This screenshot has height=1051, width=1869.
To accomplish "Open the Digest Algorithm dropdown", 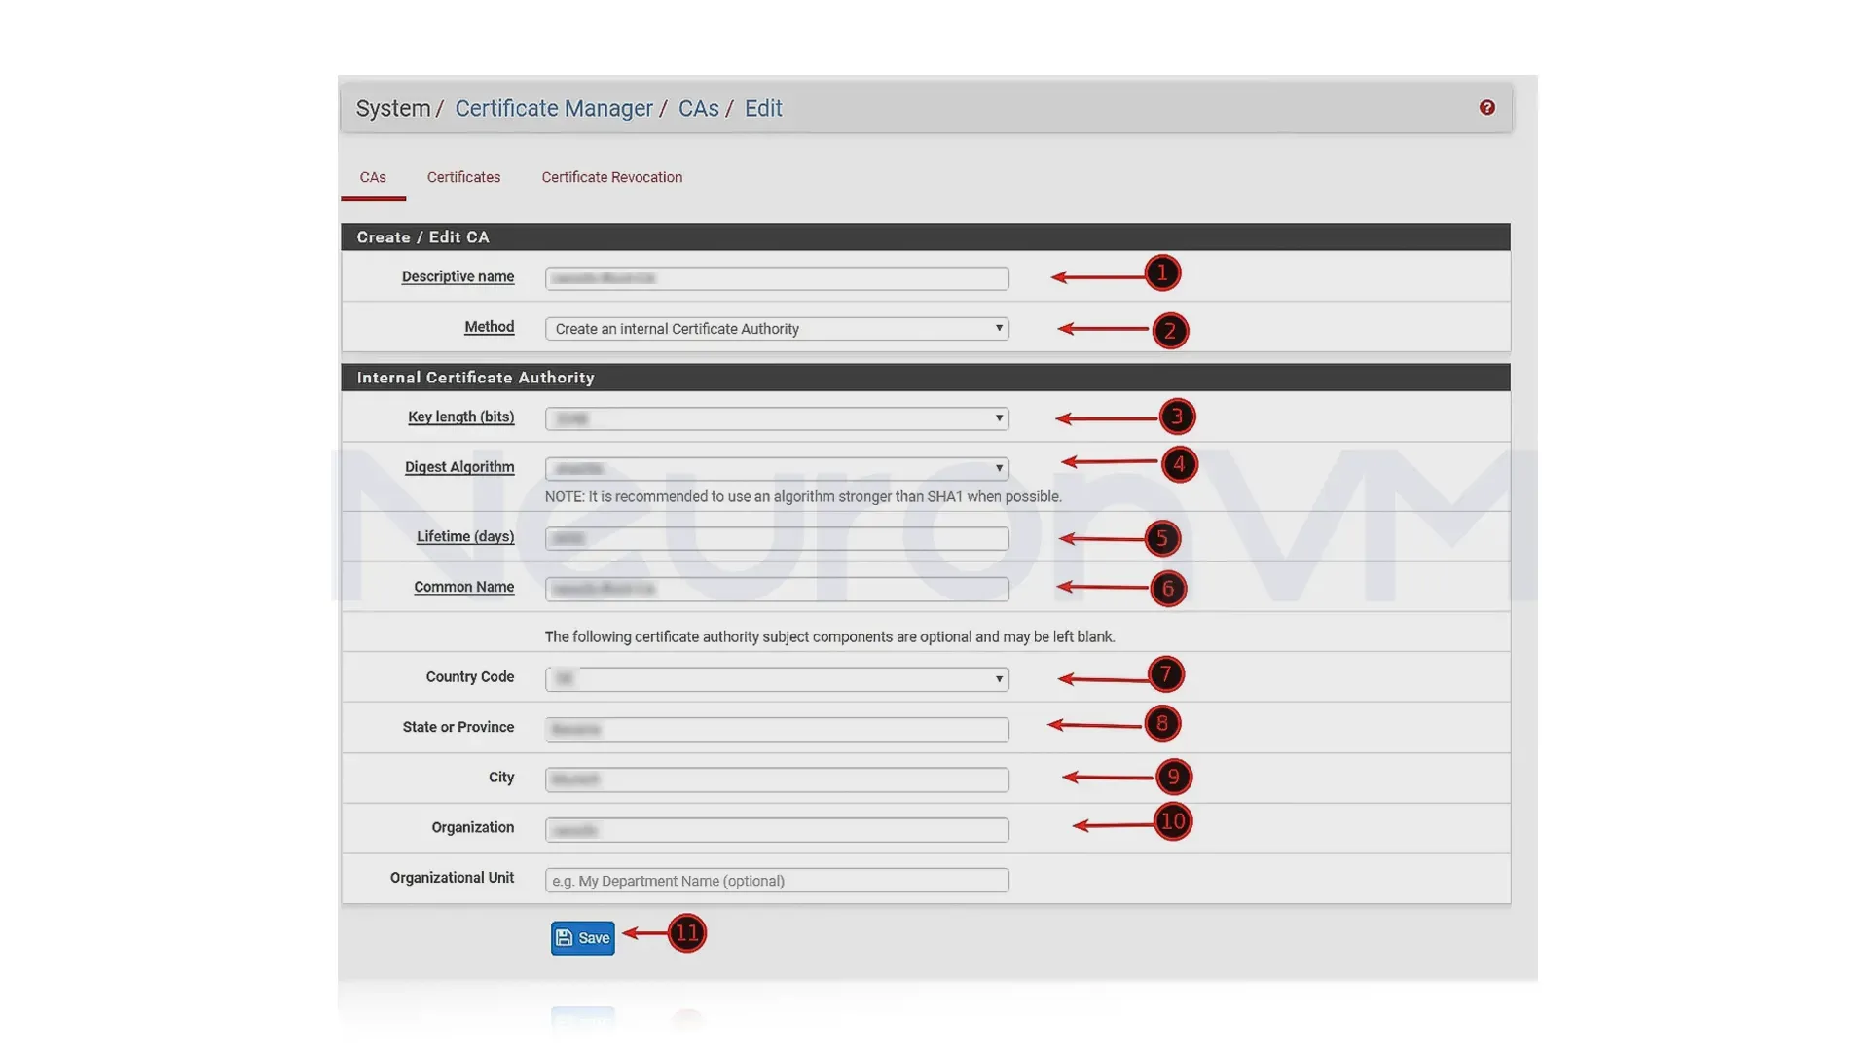I will pos(777,469).
